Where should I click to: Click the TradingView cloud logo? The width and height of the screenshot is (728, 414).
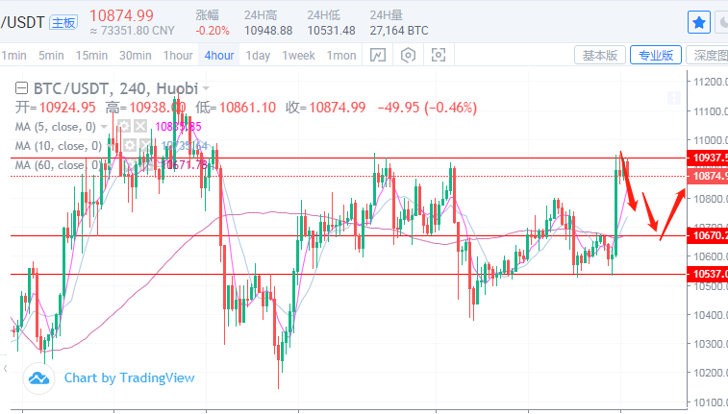click(39, 377)
